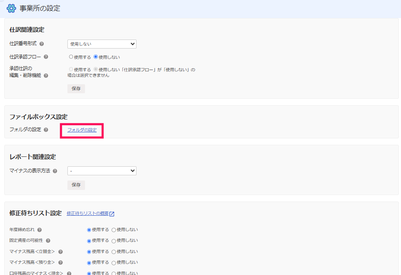Click the ファイルボックス設定 heading

39,117
